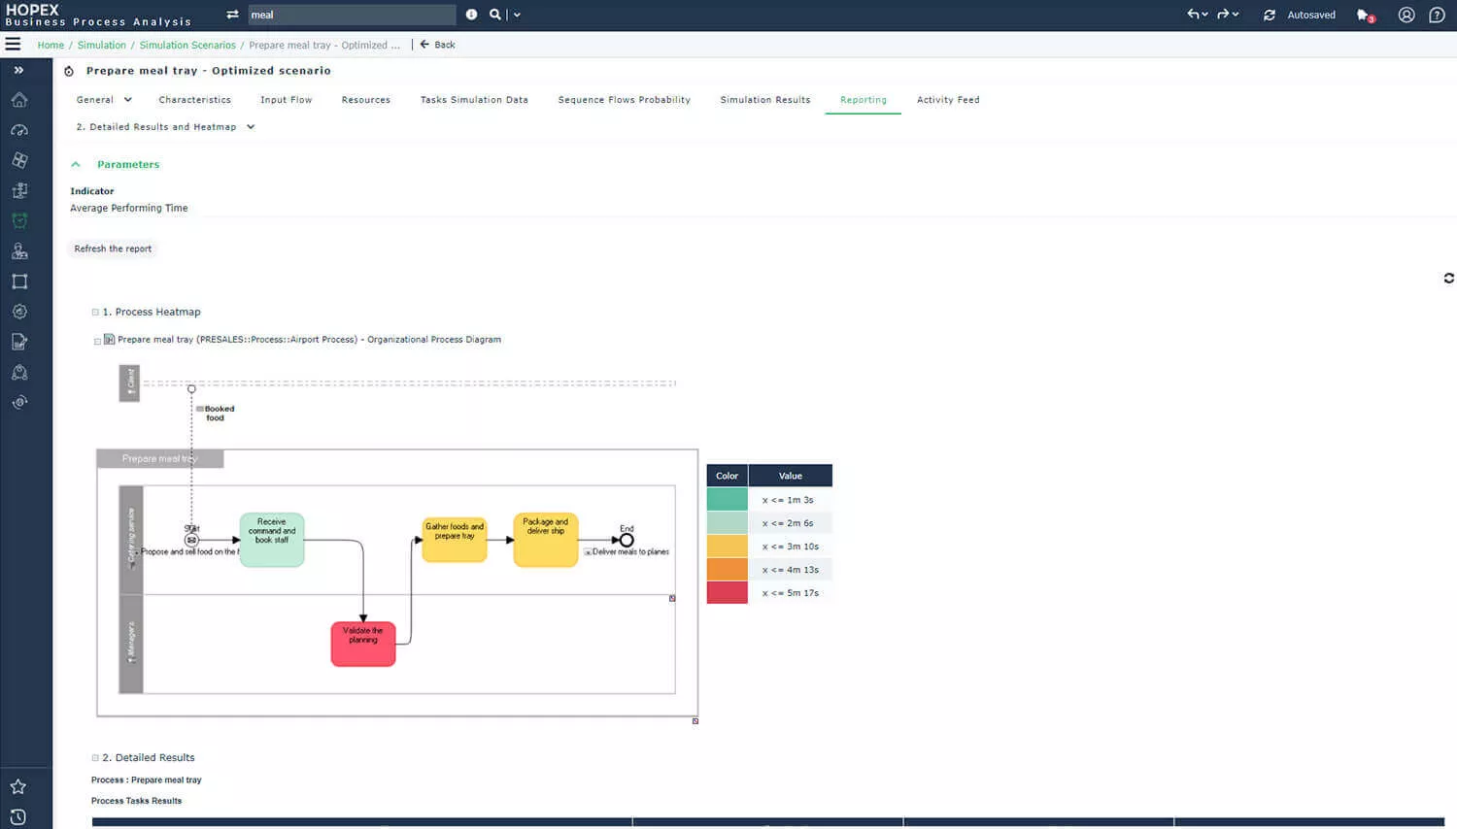The width and height of the screenshot is (1457, 829).
Task: Collapse the '2. Detailed Results' section
Action: [x=95, y=757]
